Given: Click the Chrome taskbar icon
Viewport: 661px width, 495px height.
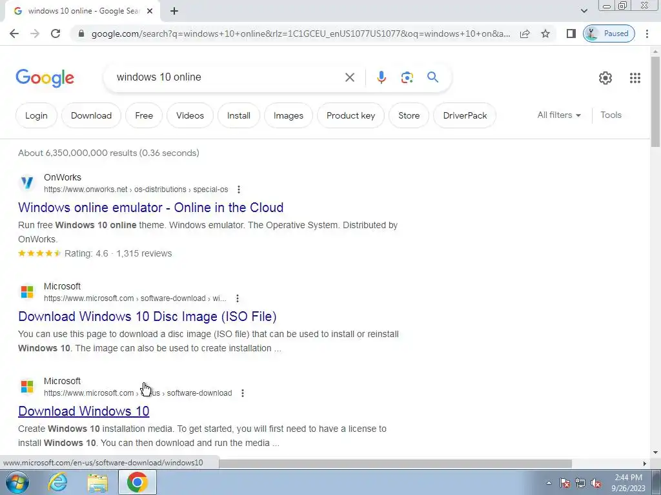Looking at the screenshot, I should click(137, 482).
